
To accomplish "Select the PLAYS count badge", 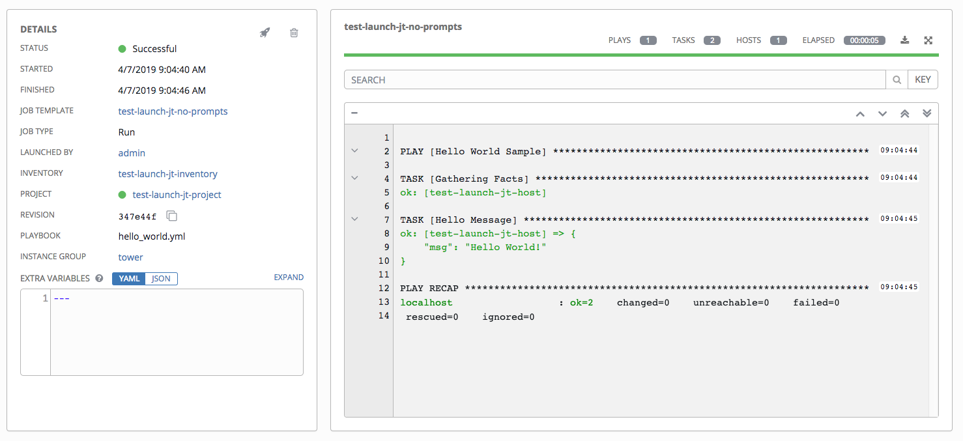I will (648, 40).
